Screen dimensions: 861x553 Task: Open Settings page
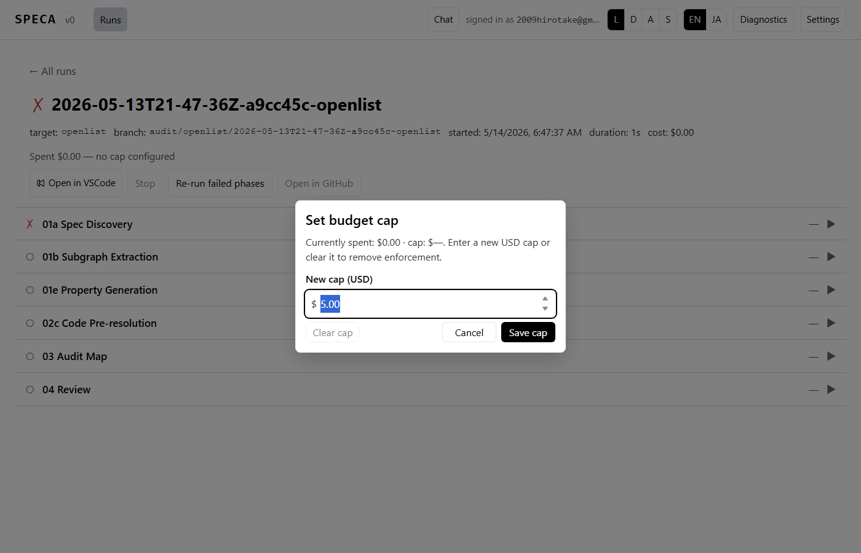[823, 20]
